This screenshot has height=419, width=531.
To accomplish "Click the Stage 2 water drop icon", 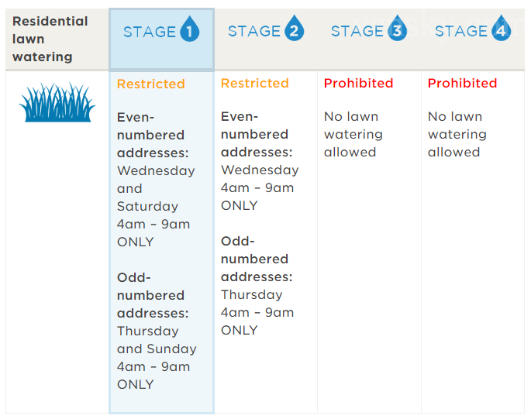I will (x=294, y=31).
